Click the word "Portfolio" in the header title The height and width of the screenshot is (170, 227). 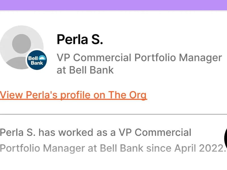pos(153,58)
